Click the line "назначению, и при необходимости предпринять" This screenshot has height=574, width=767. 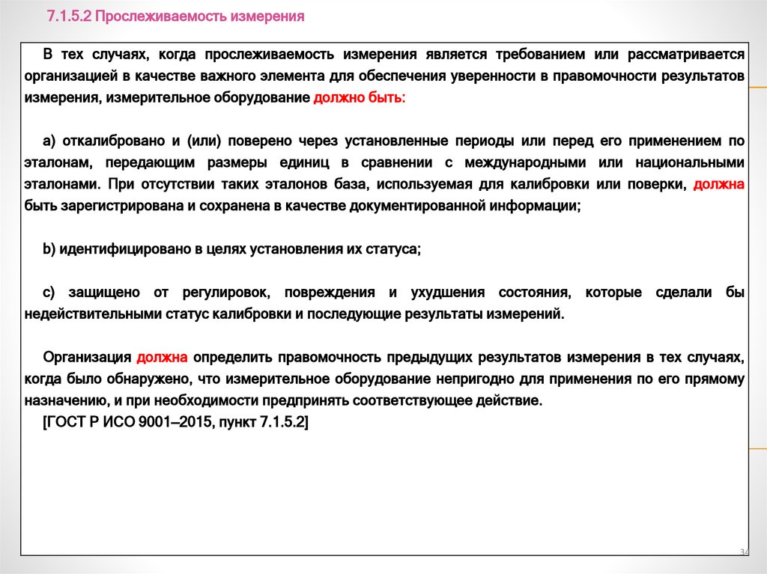284,401
